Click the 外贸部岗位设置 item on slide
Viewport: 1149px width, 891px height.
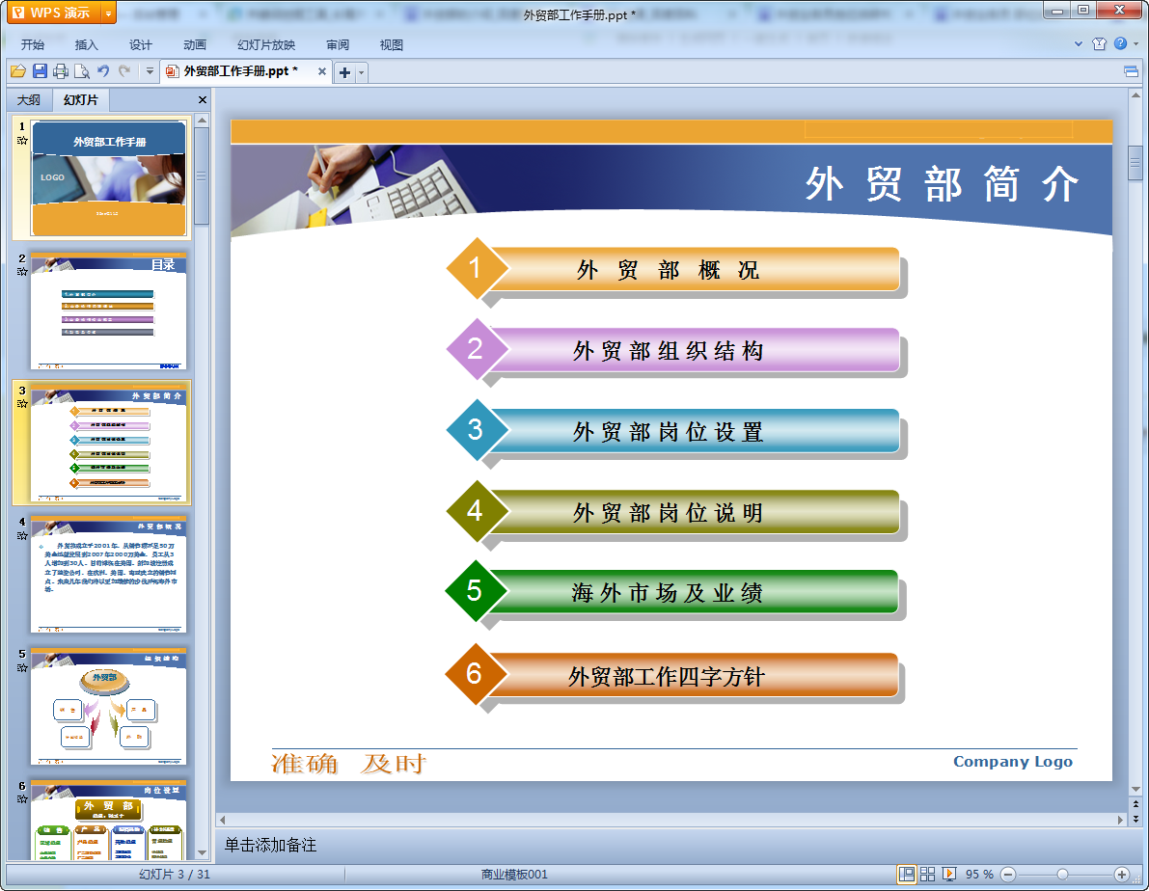(x=674, y=432)
